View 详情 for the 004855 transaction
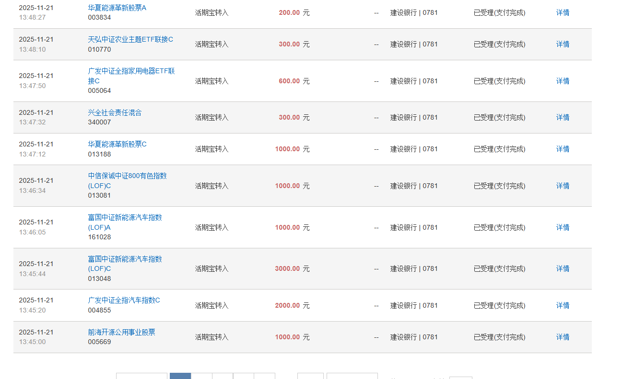 [563, 305]
